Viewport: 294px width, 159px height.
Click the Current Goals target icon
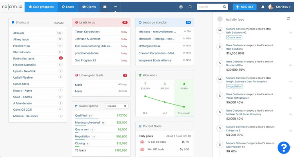(140, 126)
